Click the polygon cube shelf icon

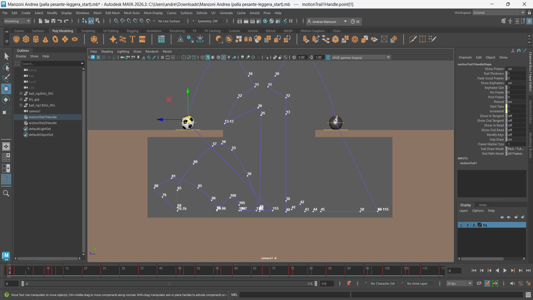[x=26, y=39]
